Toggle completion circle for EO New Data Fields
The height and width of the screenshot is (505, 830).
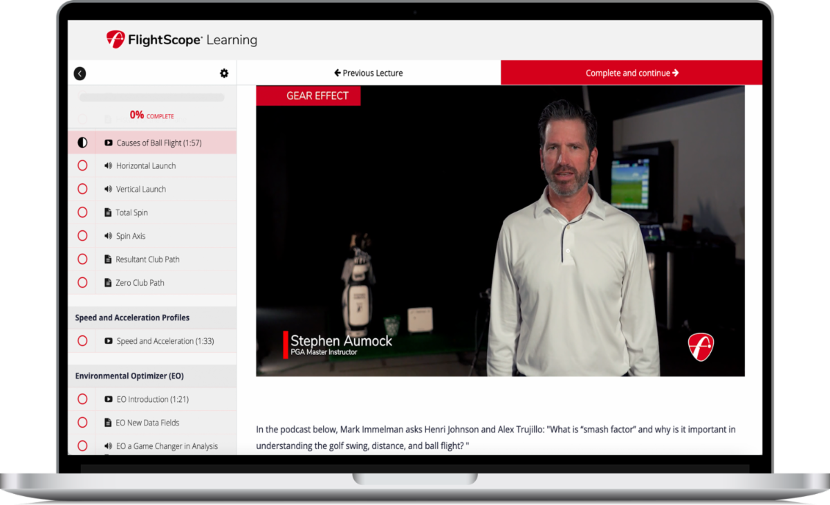pyautogui.click(x=82, y=423)
